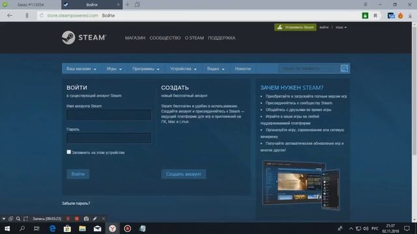The image size is (417, 234).
Task: Open Task View on taskbar
Action: coord(36,228)
